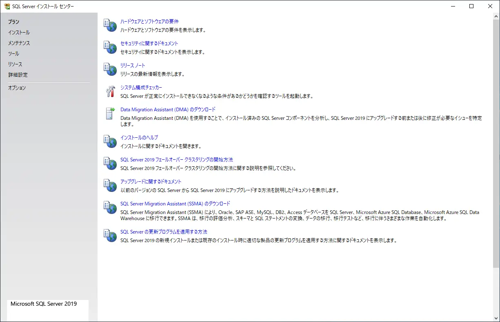Switch to the インストール page
The height and width of the screenshot is (322, 500).
tap(19, 33)
